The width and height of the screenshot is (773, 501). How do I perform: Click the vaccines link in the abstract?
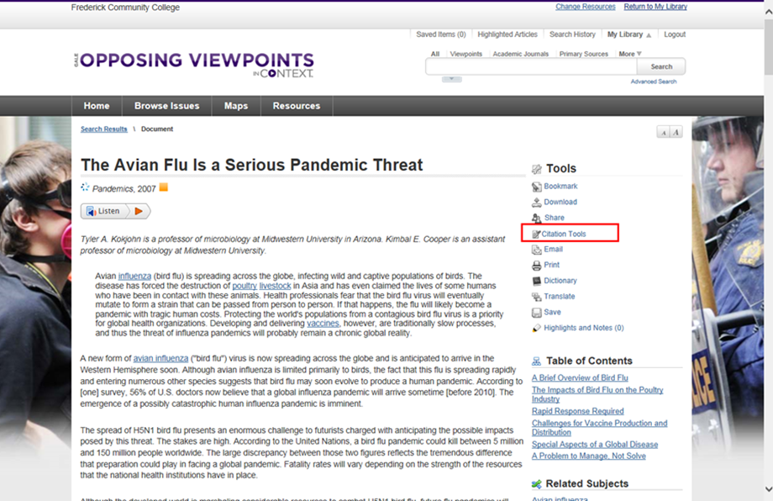(x=323, y=324)
